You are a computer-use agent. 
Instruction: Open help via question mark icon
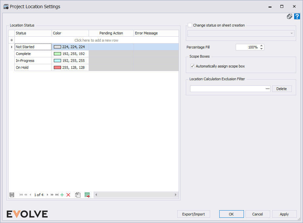(x=297, y=16)
